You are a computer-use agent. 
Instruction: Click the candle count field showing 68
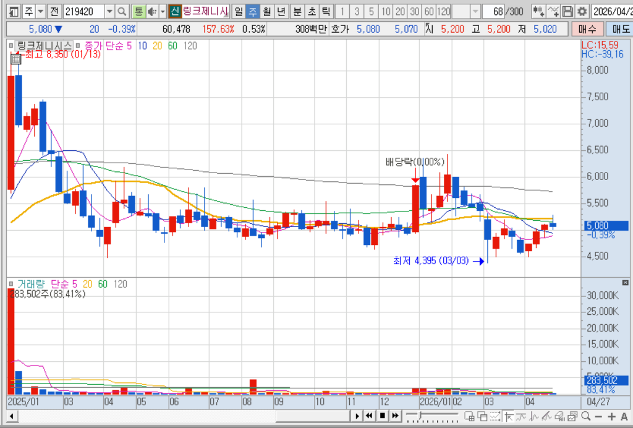coord(493,11)
